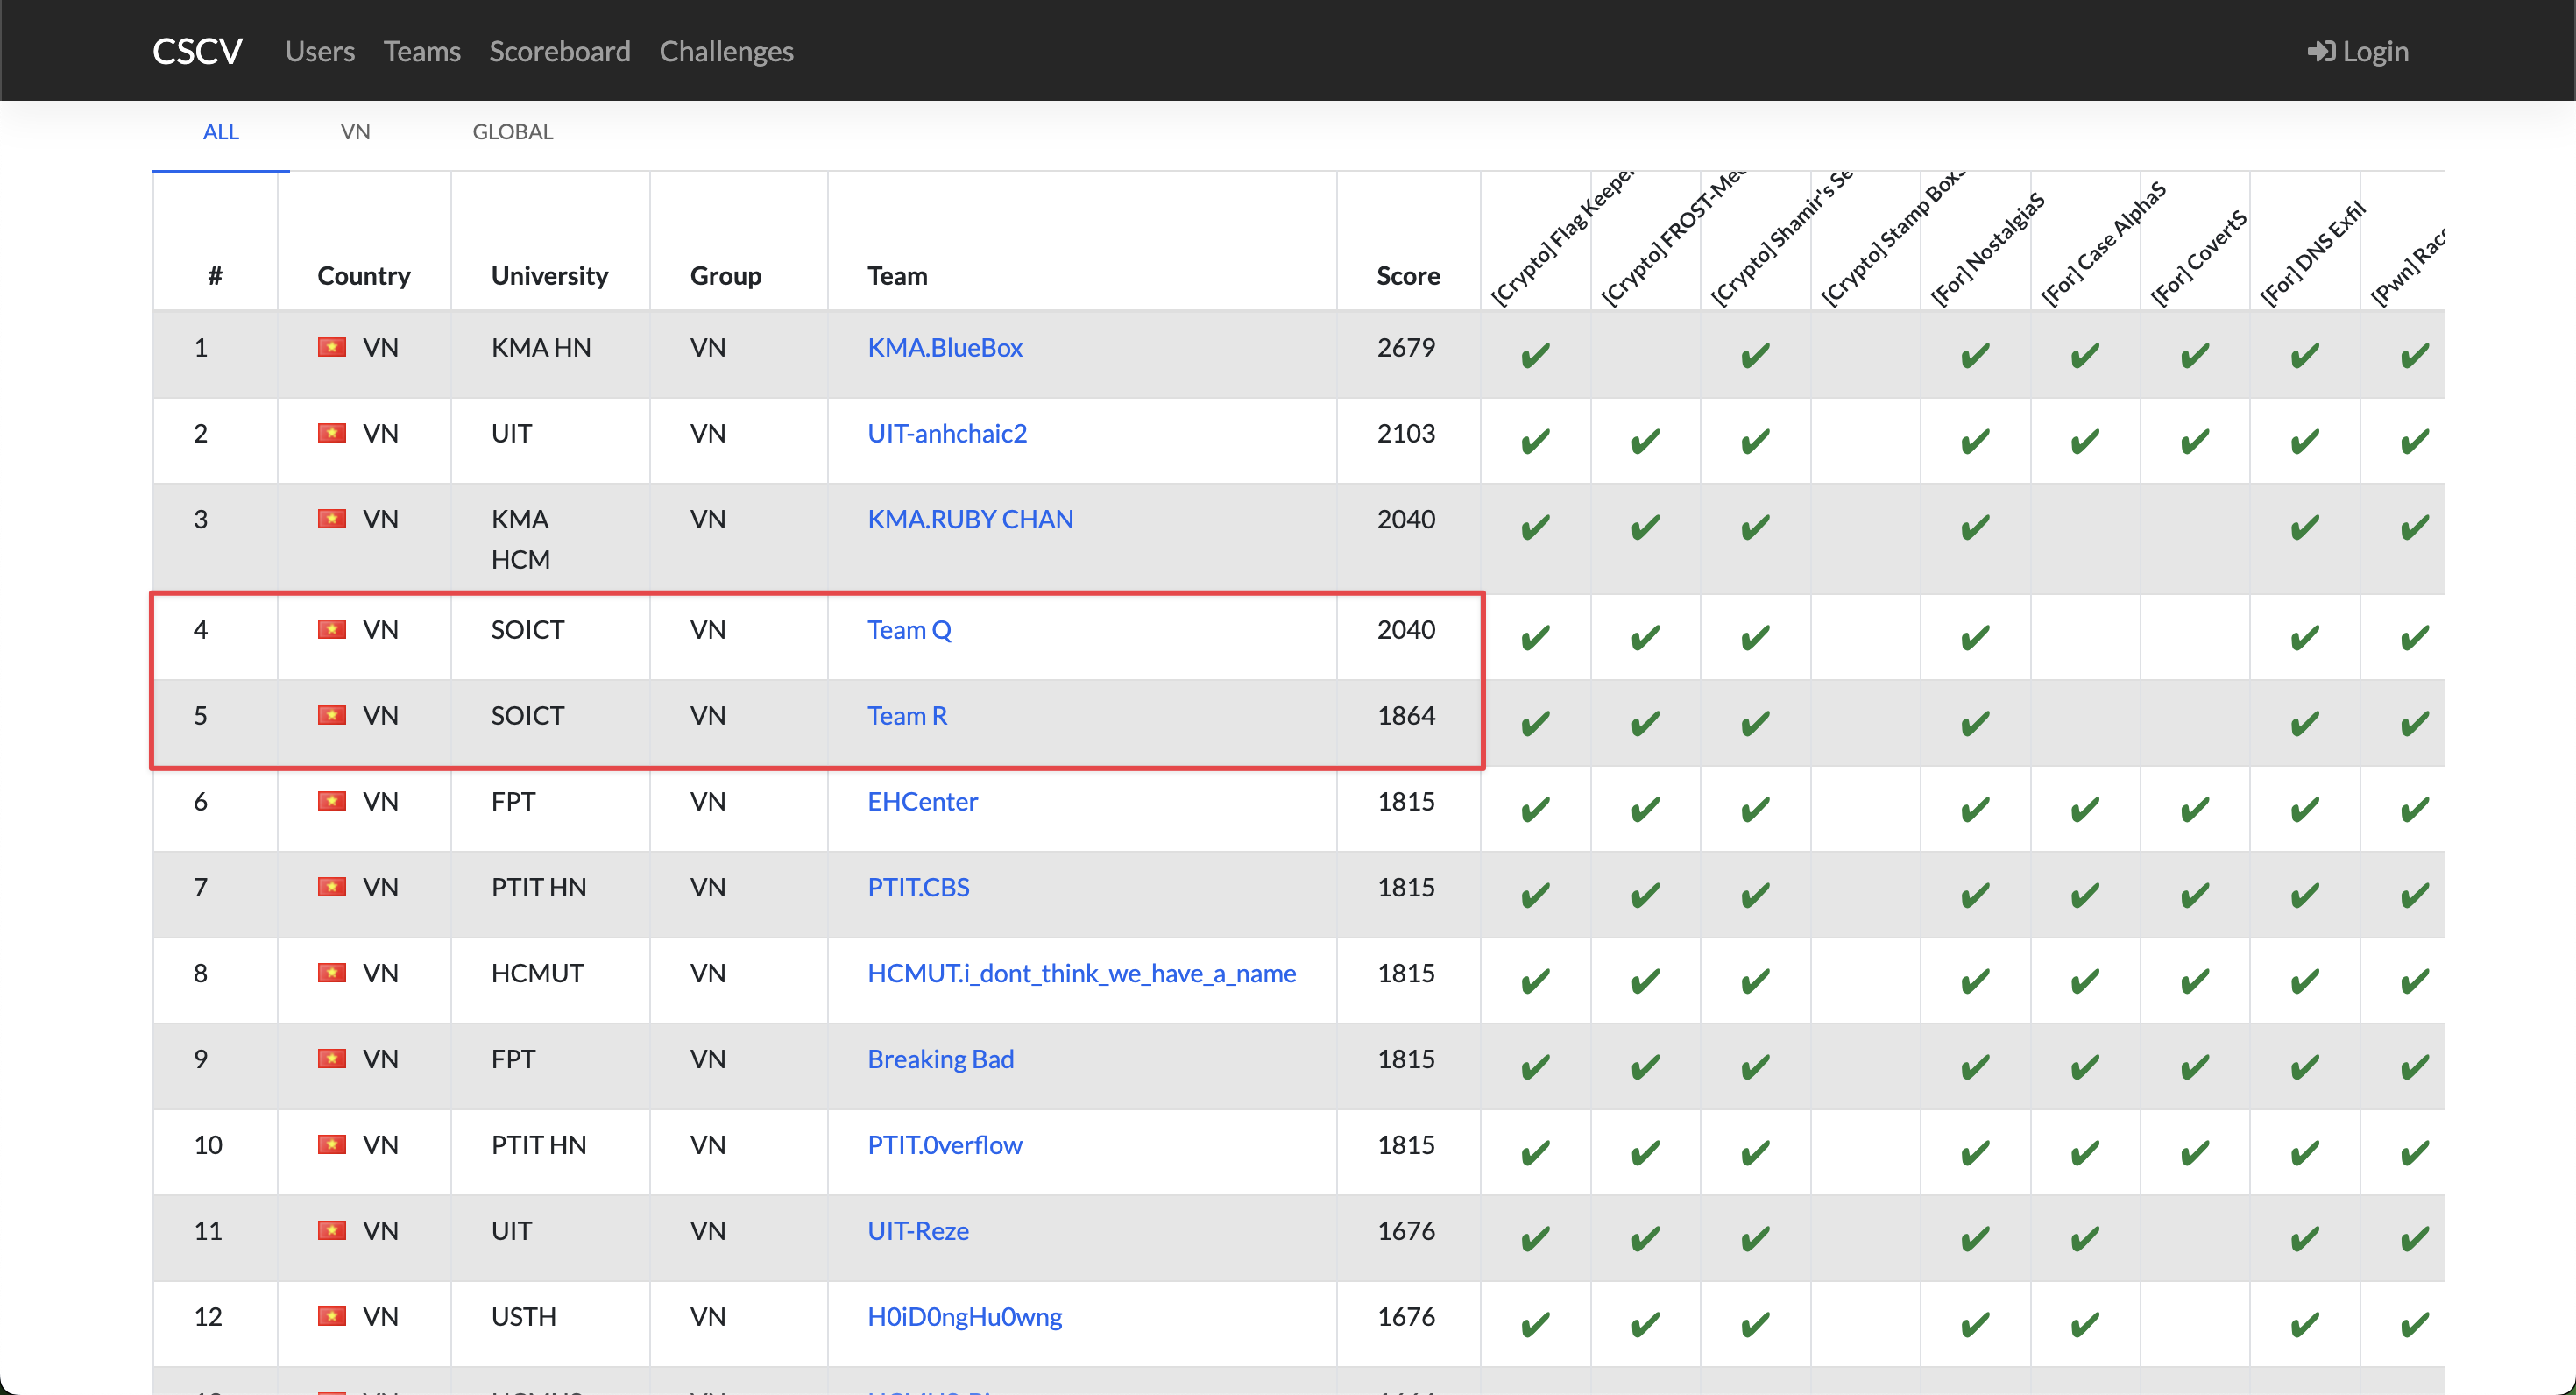Click Nostalgia checkmark for Team R
Image resolution: width=2576 pixels, height=1395 pixels.
1975,723
